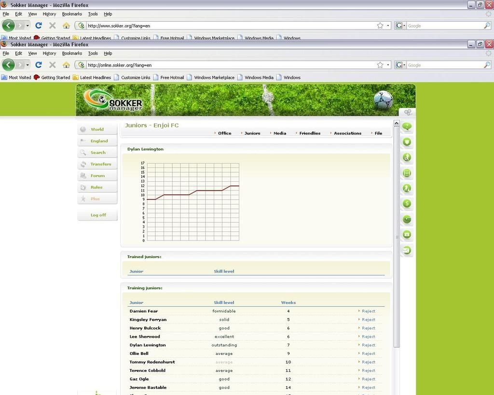
Task: Open the mail envelope icon in right sidebar
Action: coord(407,250)
